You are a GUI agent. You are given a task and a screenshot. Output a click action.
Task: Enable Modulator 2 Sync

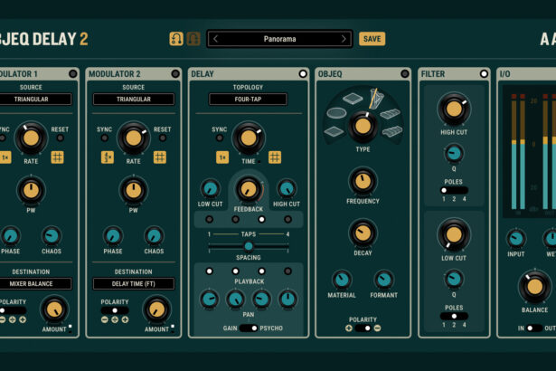(x=105, y=138)
